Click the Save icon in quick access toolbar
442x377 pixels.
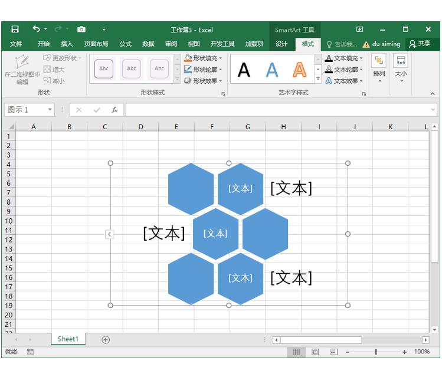[x=15, y=29]
